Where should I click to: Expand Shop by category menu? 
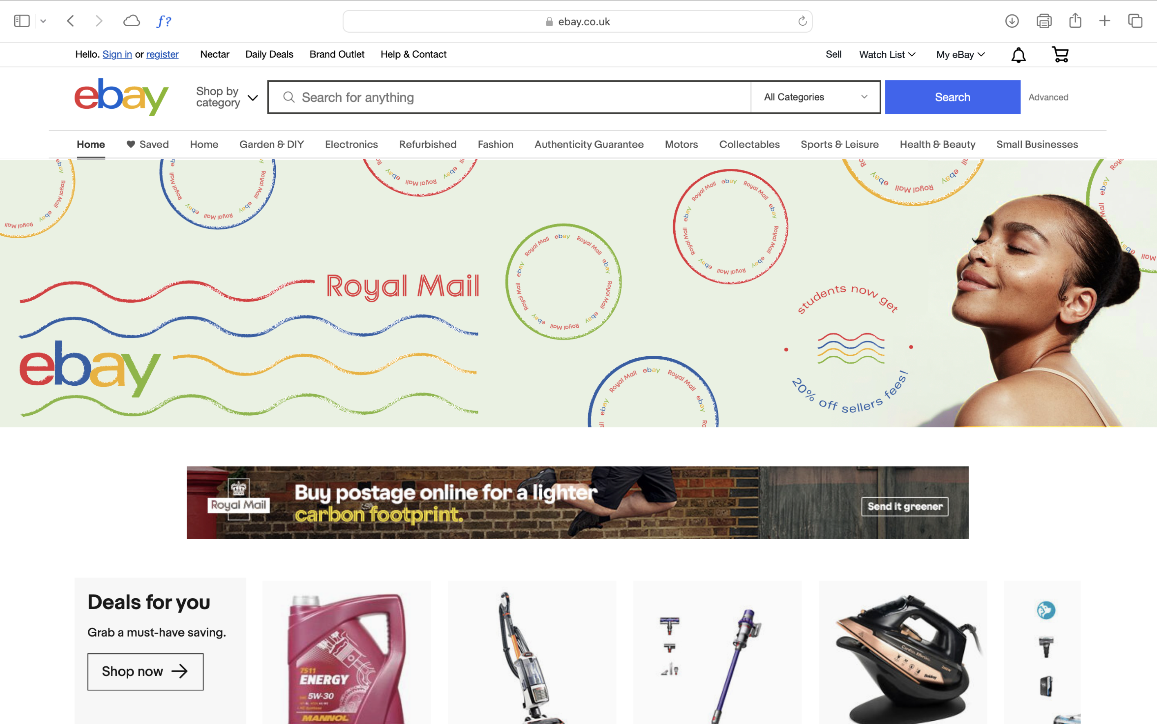227,97
